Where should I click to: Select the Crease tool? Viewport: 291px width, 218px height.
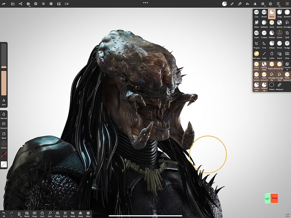click(264, 34)
